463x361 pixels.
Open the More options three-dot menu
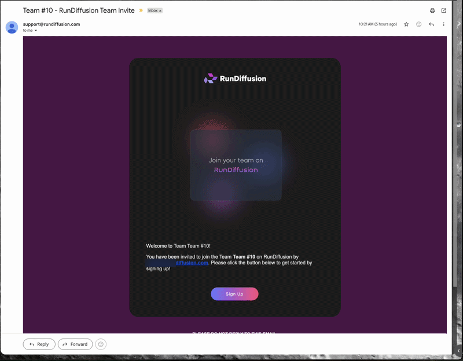443,24
